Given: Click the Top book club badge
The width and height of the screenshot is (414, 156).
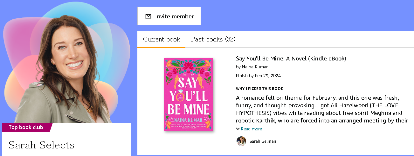Looking at the screenshot, I should click(26, 128).
